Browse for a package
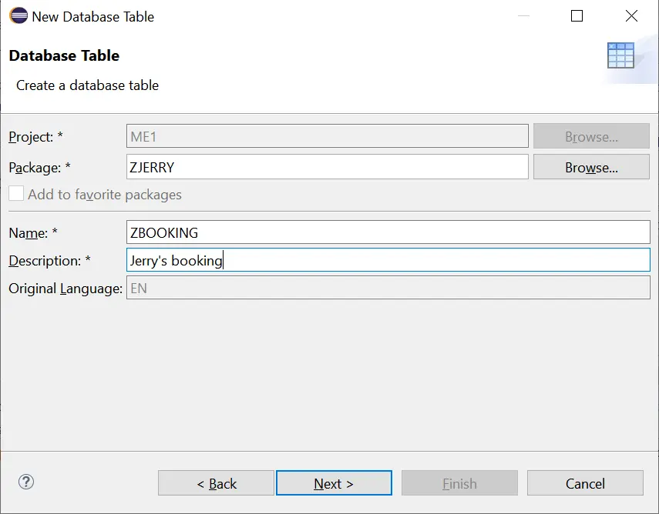Screen dimensions: 659x514 pos(591,167)
